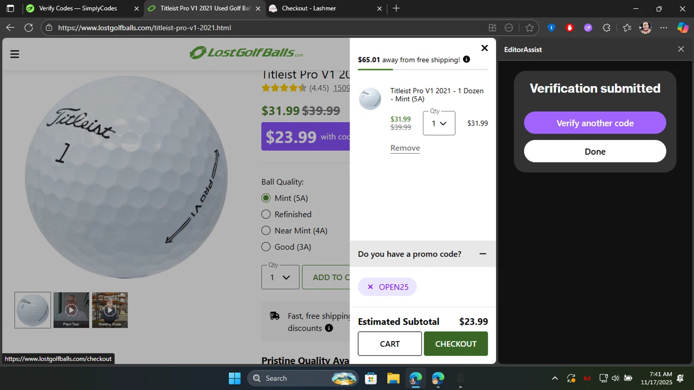Switch to Titleist Pro V1 2021 tab

(x=205, y=8)
